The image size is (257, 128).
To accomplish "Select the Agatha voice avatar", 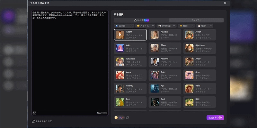I will (155, 35).
